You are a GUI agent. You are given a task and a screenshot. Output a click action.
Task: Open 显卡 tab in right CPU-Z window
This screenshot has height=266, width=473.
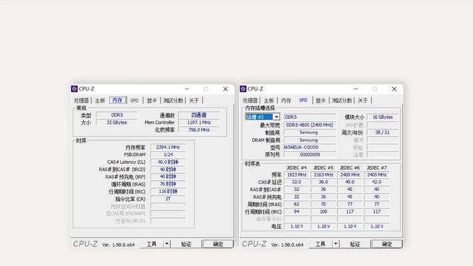click(321, 100)
